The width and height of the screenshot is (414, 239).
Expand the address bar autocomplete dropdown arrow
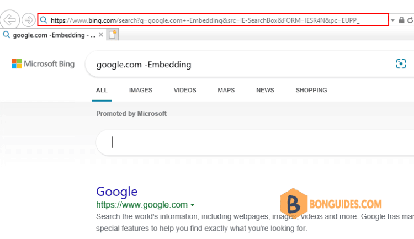pos(392,20)
